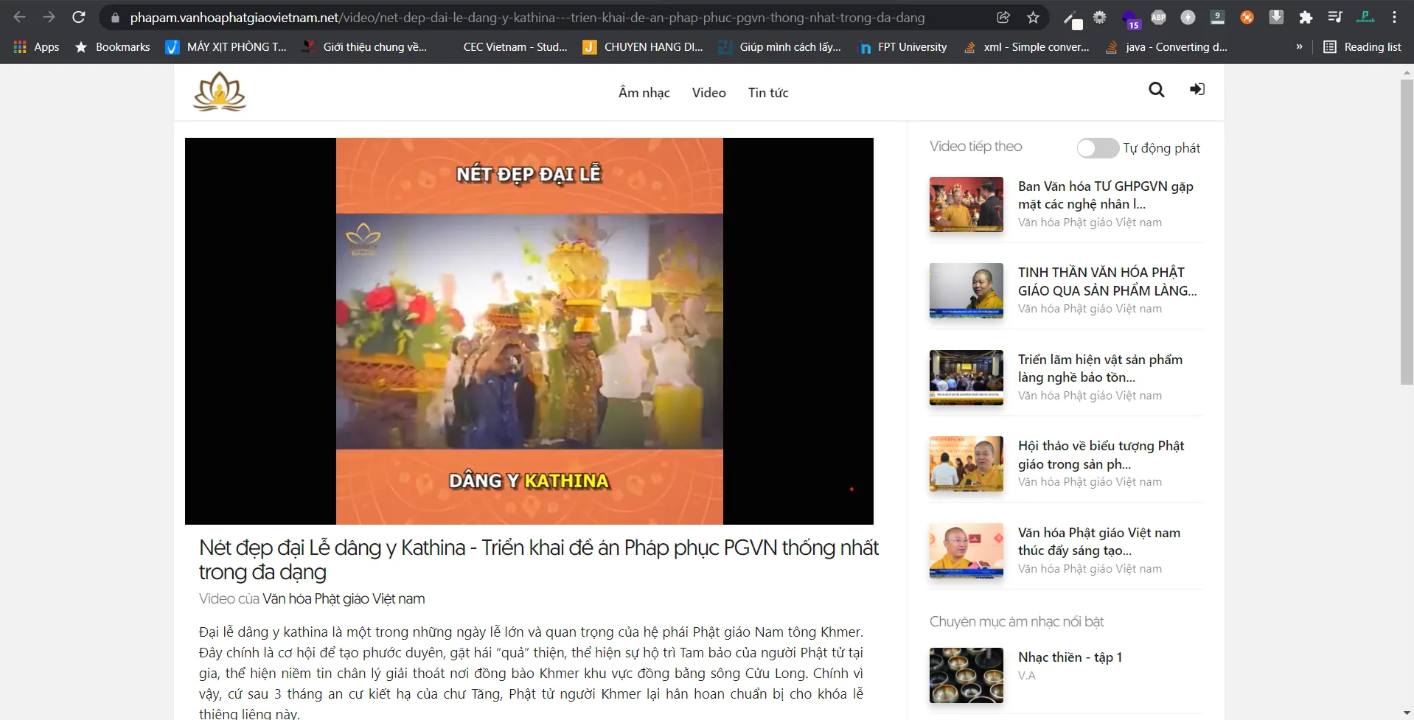Open the media control playlist icon

1335,17
